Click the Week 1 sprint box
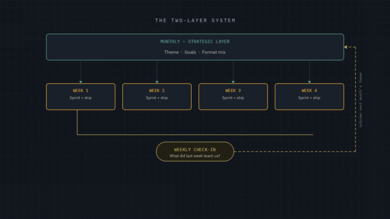The width and height of the screenshot is (390, 219). coord(81,96)
